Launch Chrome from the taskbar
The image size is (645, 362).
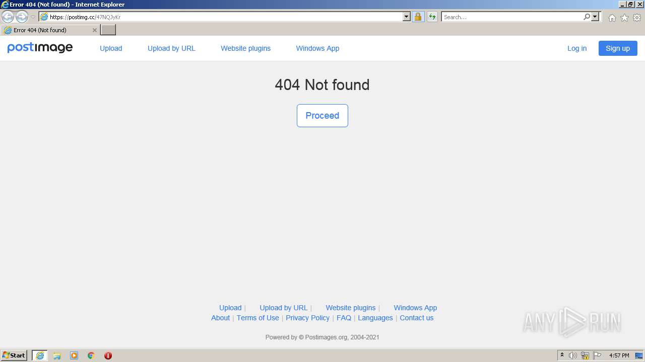pos(91,355)
